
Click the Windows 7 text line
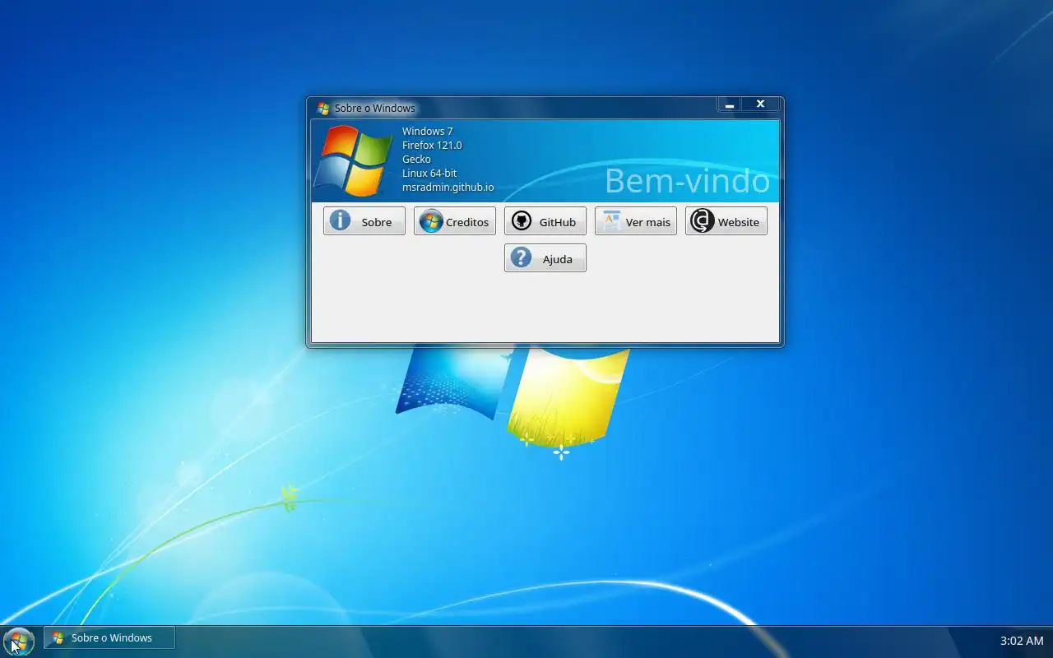click(428, 132)
